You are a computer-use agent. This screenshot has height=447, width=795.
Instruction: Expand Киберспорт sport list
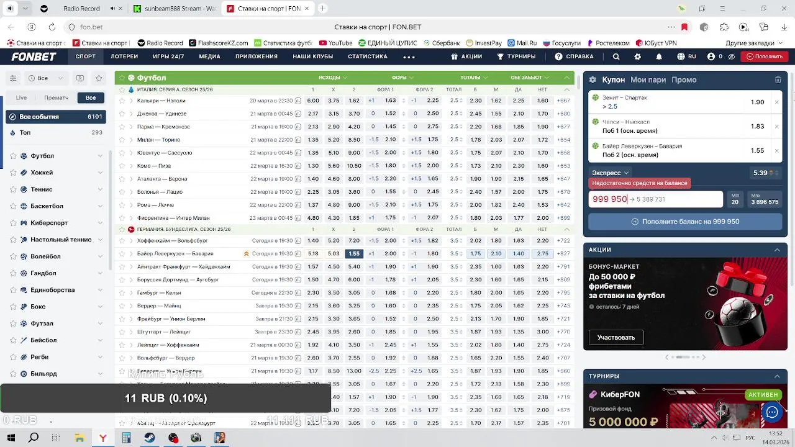tap(100, 223)
